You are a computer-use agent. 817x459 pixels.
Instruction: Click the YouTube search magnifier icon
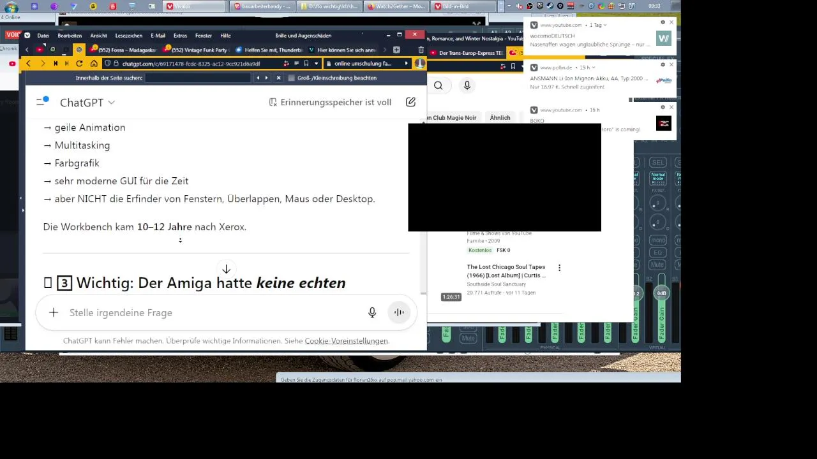coord(438,85)
